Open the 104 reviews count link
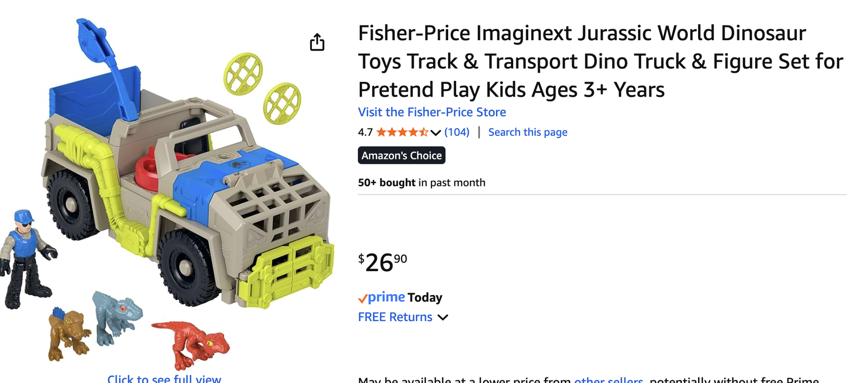Image resolution: width=868 pixels, height=383 pixels. [457, 132]
